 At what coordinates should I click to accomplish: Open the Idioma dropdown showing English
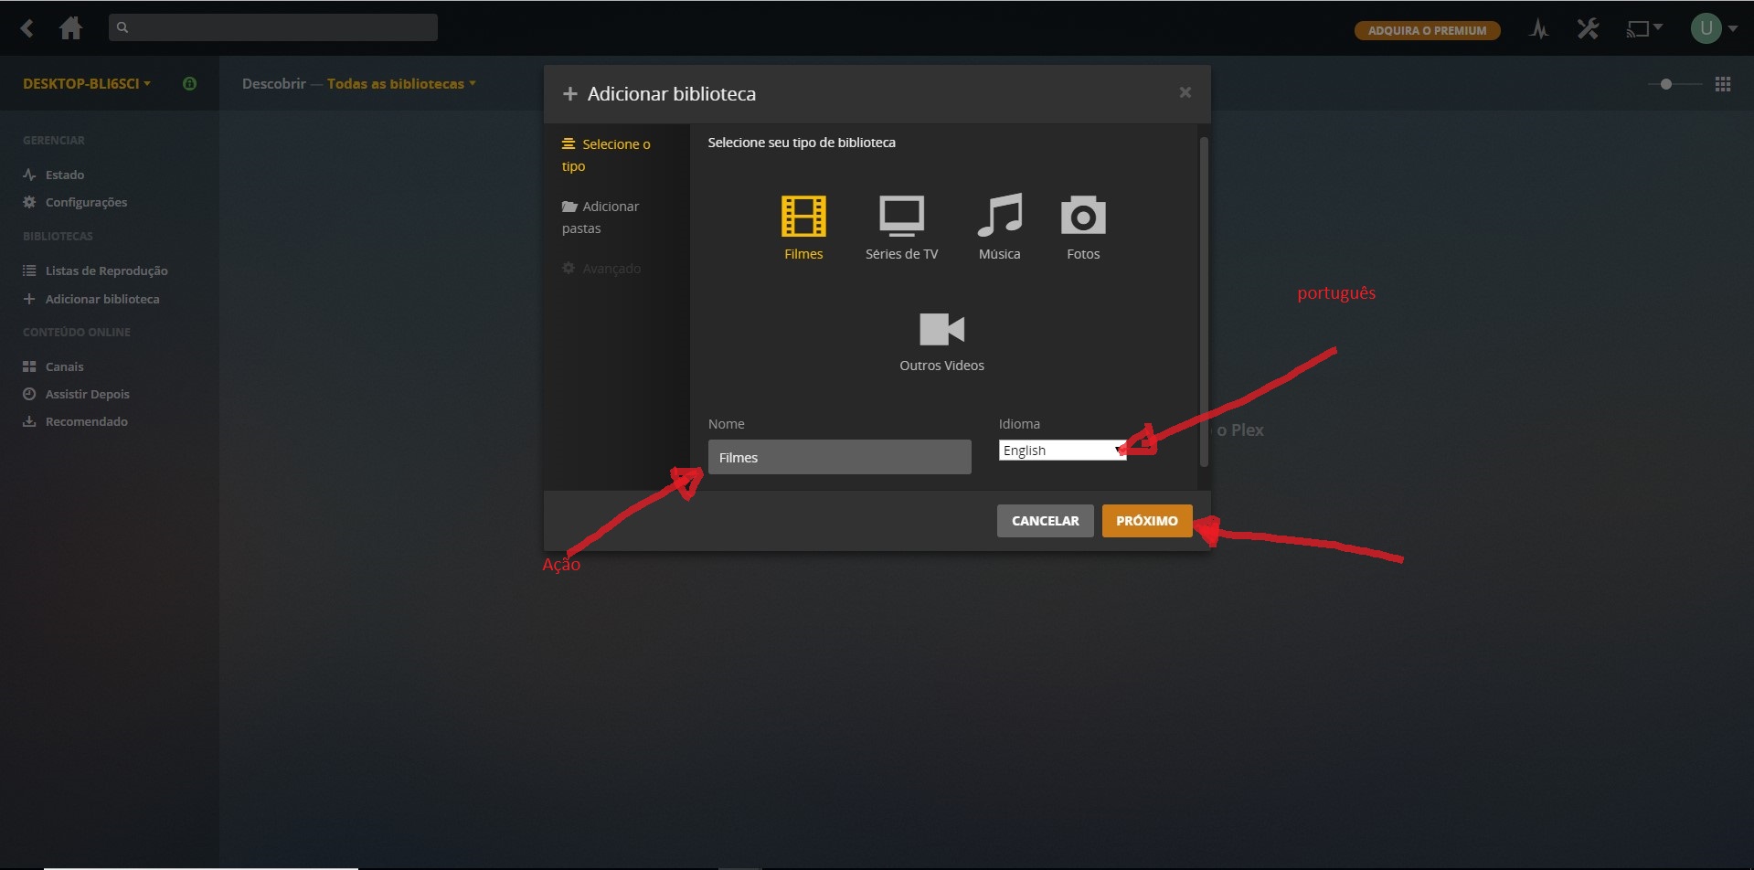pos(1062,450)
